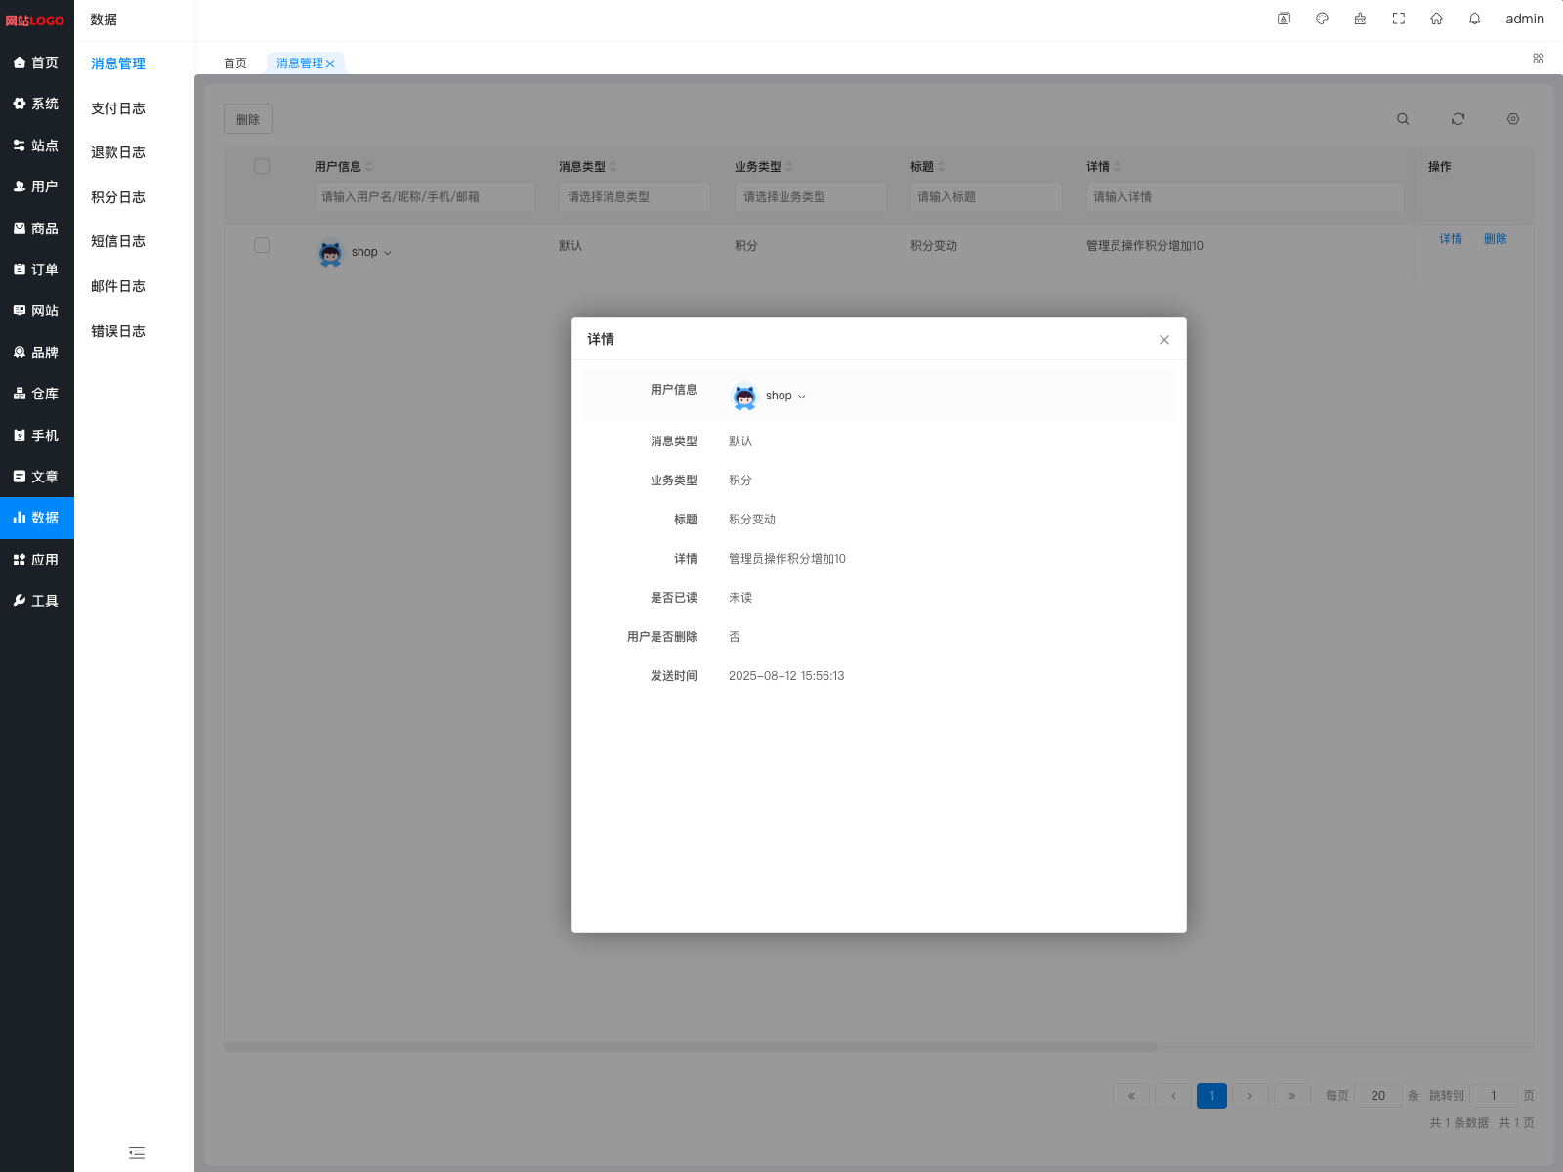Screen dimensions: 1563x1172
Task: Open 支付日志 in the submenu
Action: tap(118, 108)
